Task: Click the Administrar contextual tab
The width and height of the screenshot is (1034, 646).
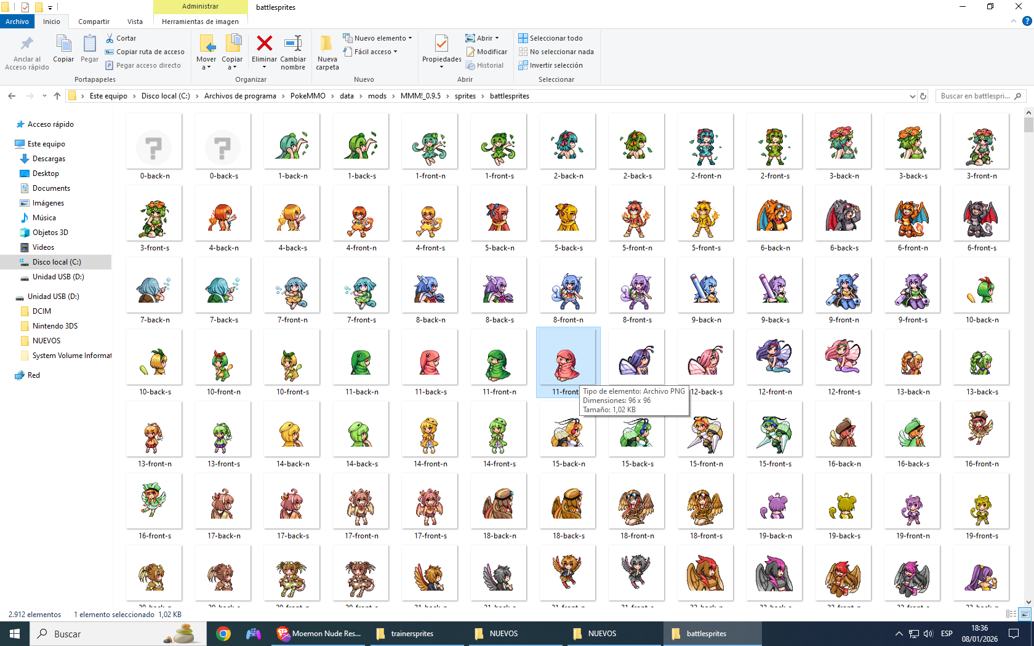Action: [200, 6]
